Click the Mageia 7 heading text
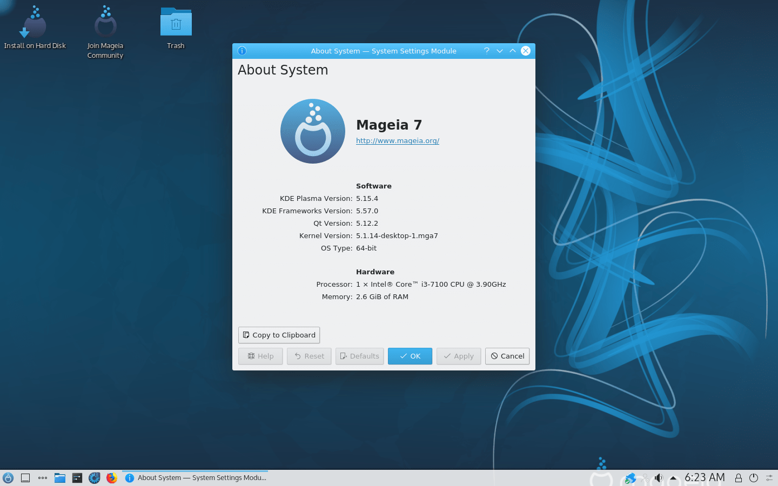 pos(389,125)
